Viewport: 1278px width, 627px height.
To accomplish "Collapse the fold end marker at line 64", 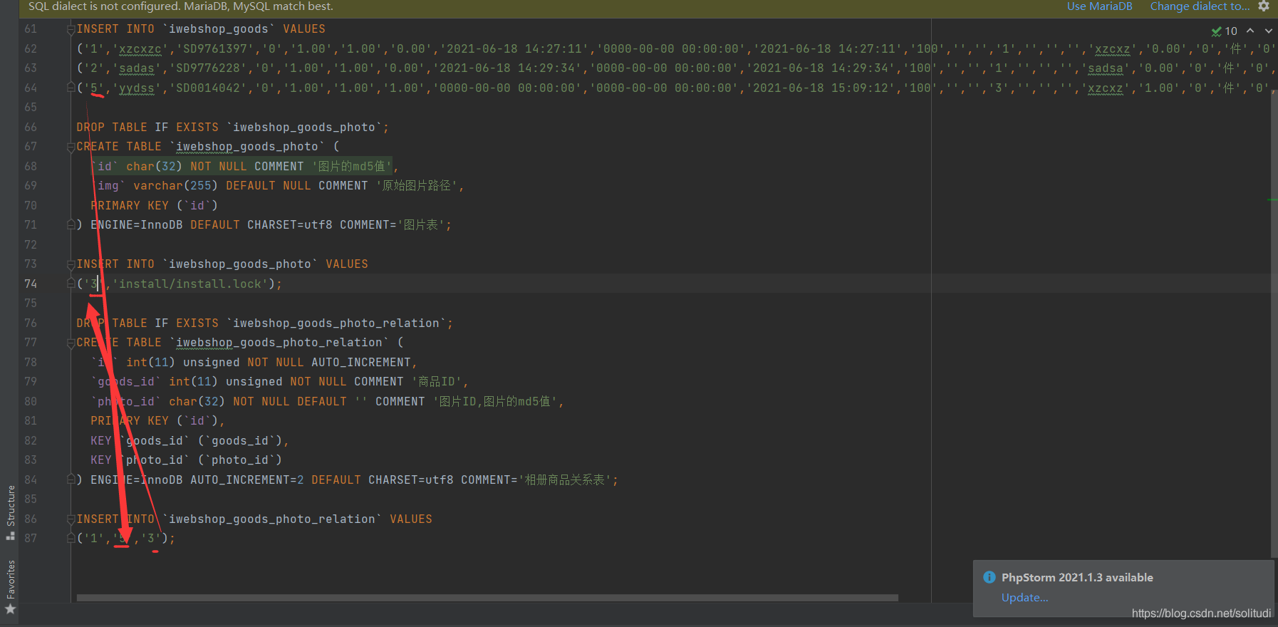I will pyautogui.click(x=71, y=88).
